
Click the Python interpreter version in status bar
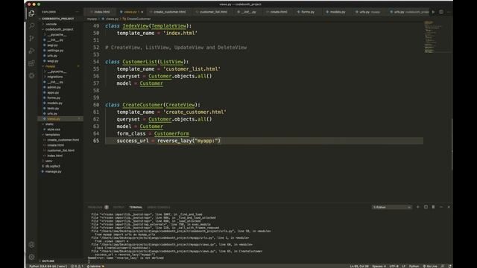(x=48, y=267)
